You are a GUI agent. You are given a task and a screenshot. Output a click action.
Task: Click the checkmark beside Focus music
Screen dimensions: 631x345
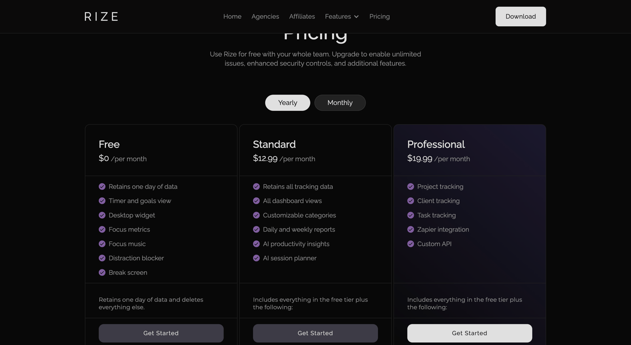102,243
